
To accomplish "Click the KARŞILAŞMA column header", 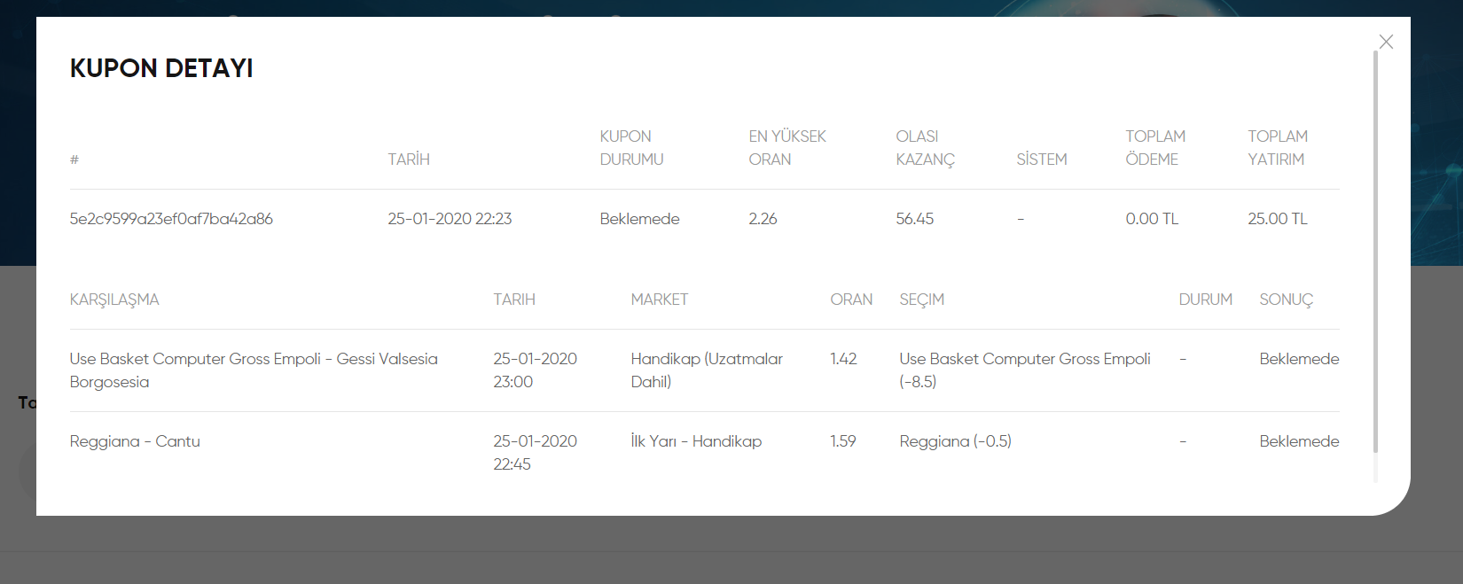I will pyautogui.click(x=114, y=300).
